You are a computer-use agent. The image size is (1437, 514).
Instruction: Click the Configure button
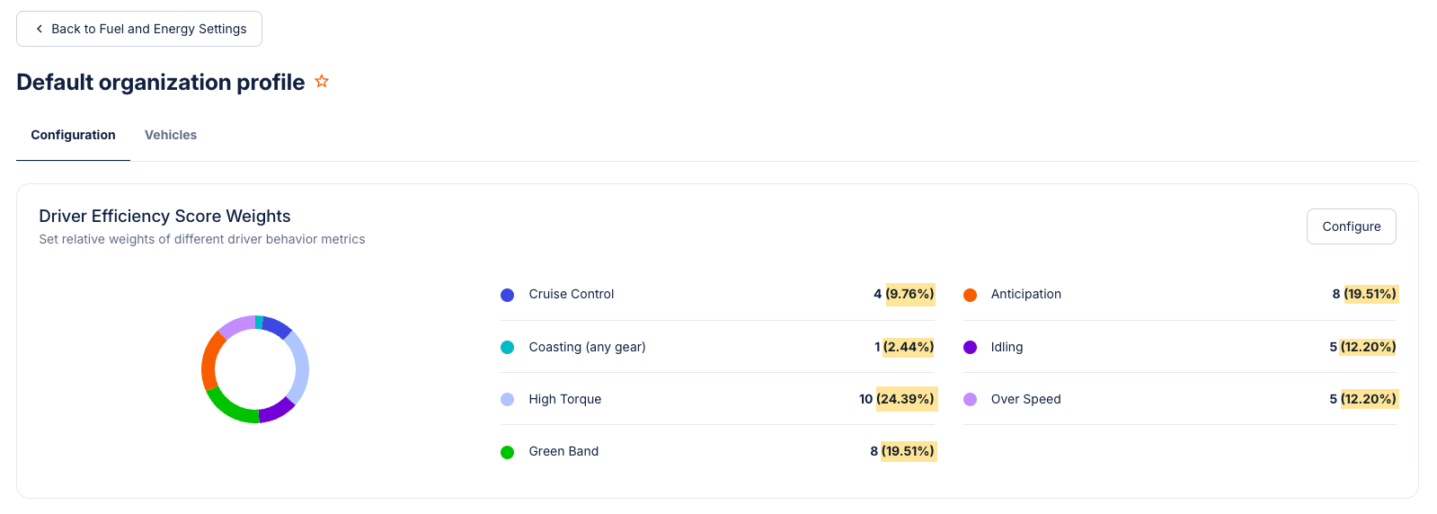(1351, 226)
